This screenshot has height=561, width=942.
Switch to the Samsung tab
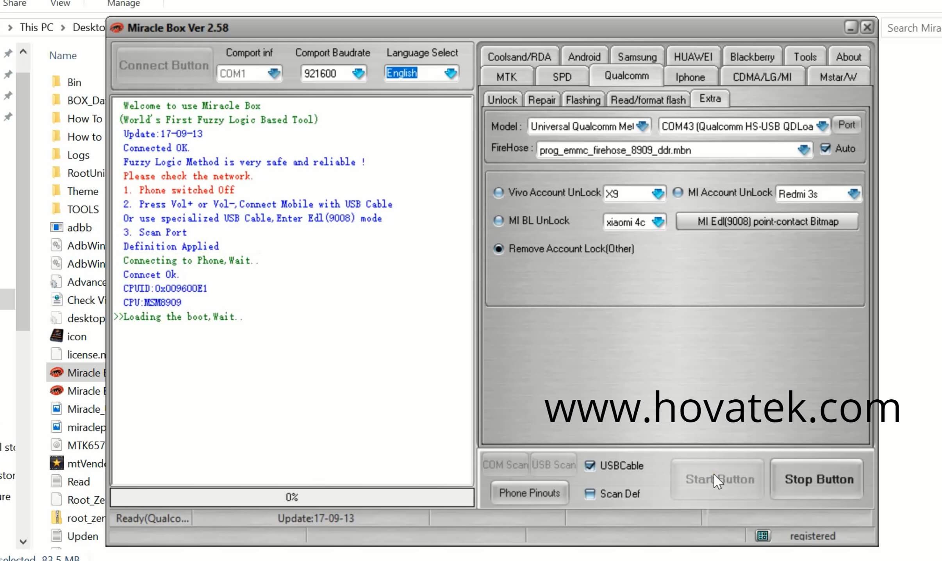pyautogui.click(x=637, y=57)
